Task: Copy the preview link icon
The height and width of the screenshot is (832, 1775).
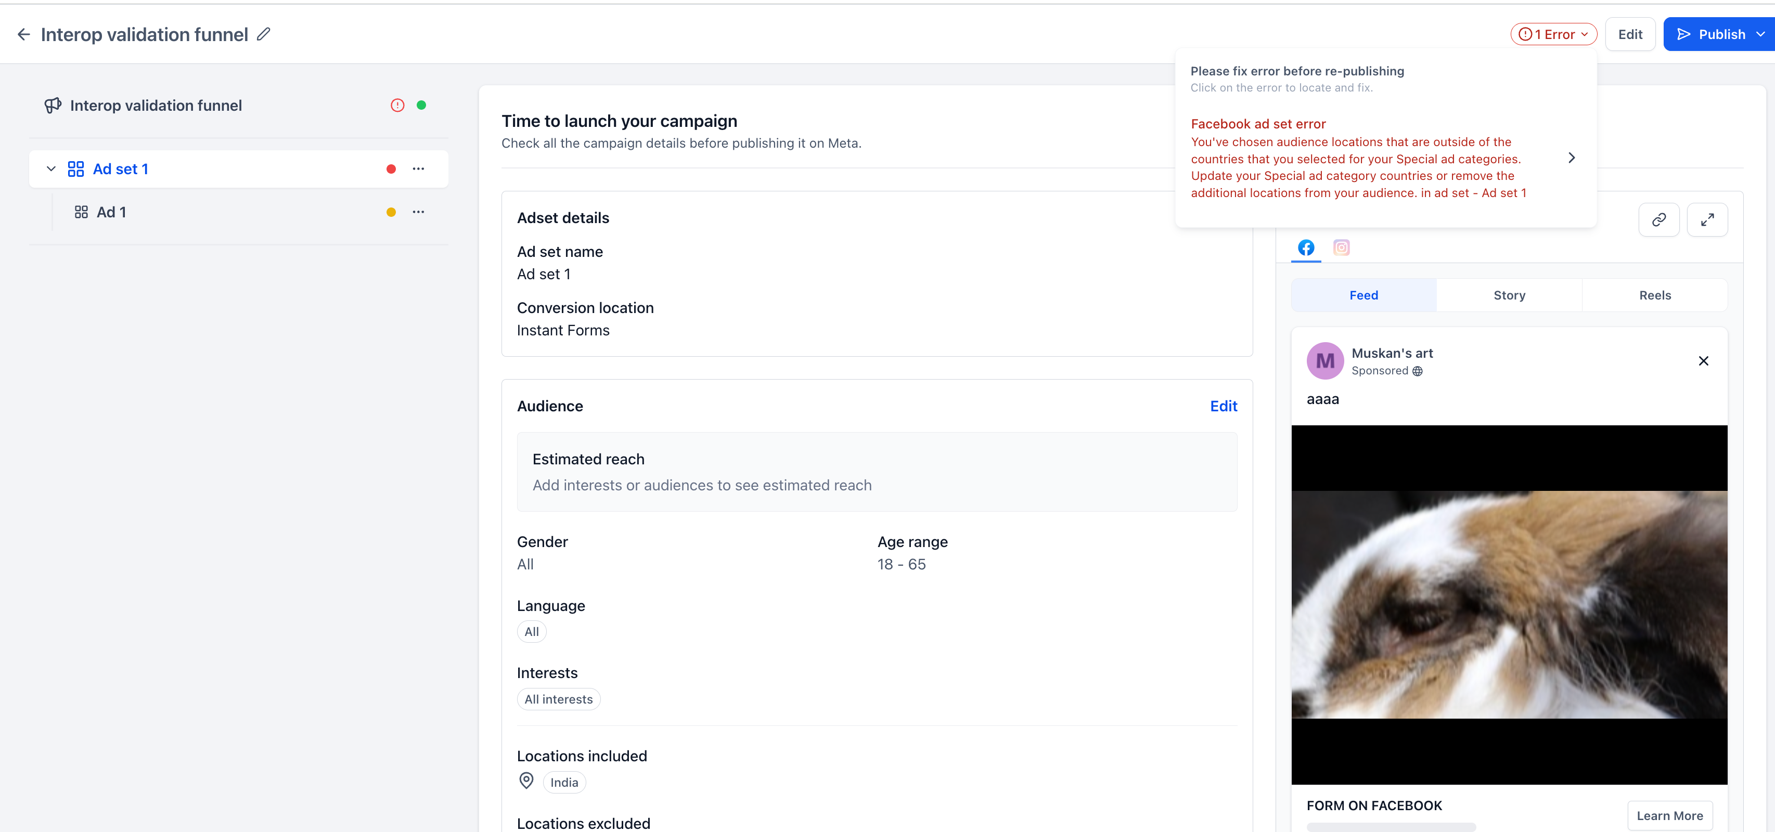Action: pyautogui.click(x=1658, y=220)
